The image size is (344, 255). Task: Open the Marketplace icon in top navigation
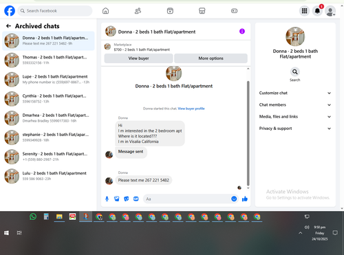(202, 11)
